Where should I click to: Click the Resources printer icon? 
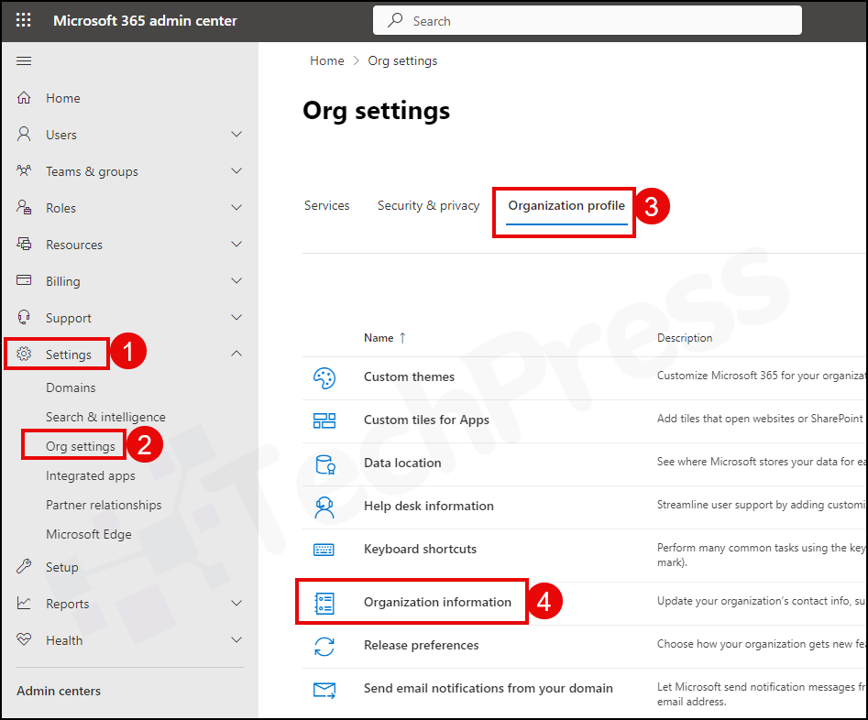(x=24, y=244)
